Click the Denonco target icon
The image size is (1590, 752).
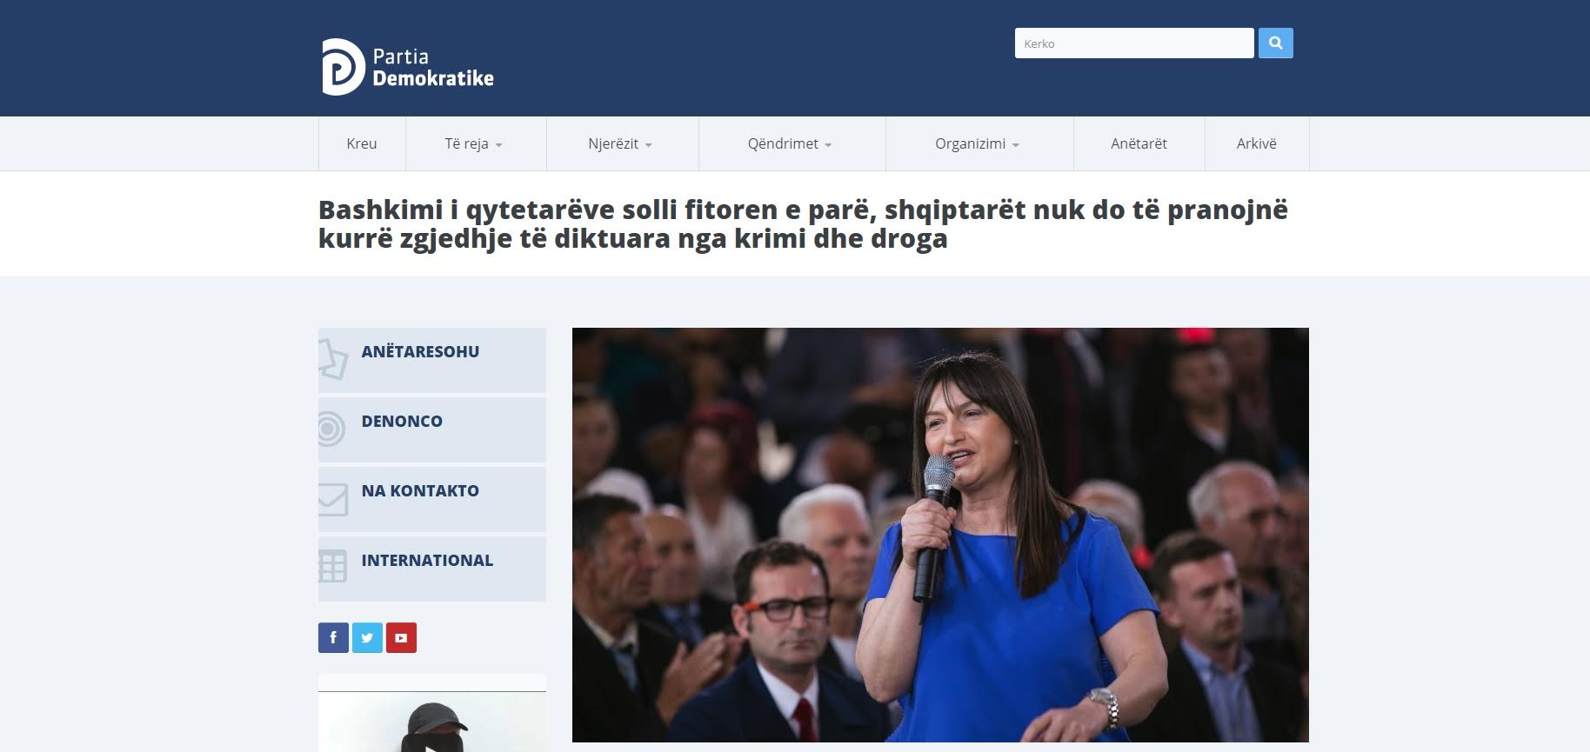331,429
